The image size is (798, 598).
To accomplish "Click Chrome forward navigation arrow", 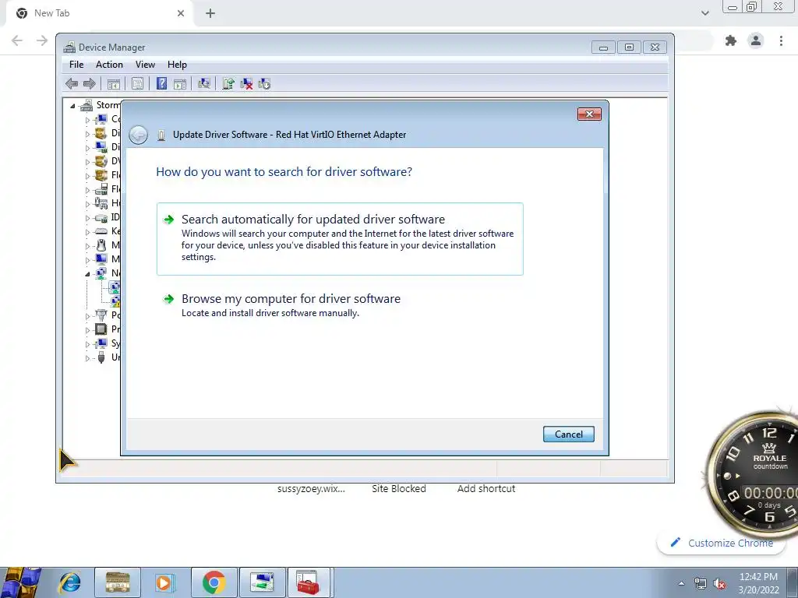I will [42, 40].
